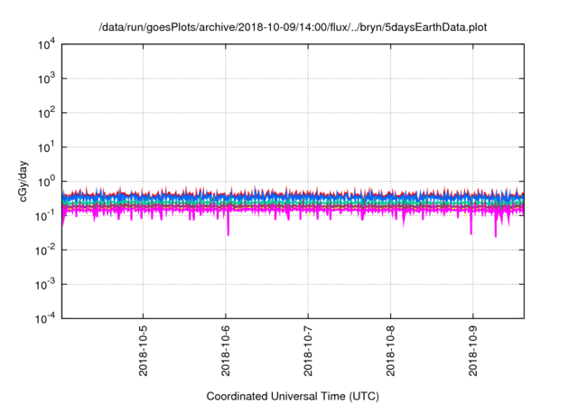Click the 10^-4 y-axis tick label
The width and height of the screenshot is (578, 405).
click(x=45, y=318)
